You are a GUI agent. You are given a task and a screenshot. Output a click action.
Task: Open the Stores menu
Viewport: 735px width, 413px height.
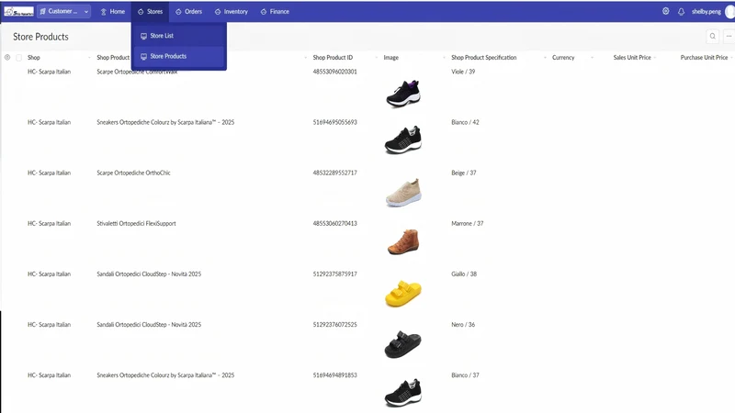[150, 12]
